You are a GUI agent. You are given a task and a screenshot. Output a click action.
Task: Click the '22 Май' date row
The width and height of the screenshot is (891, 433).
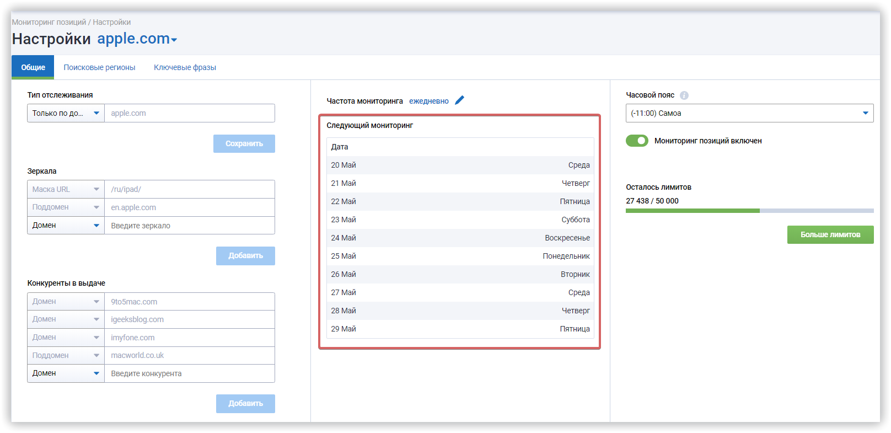460,201
